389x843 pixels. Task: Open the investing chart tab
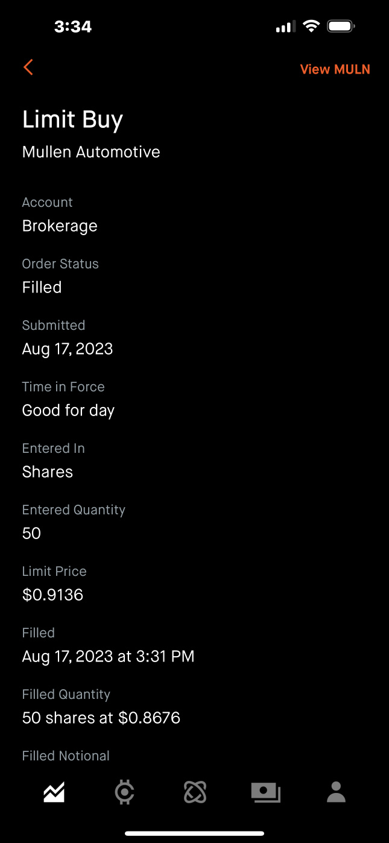(x=54, y=792)
